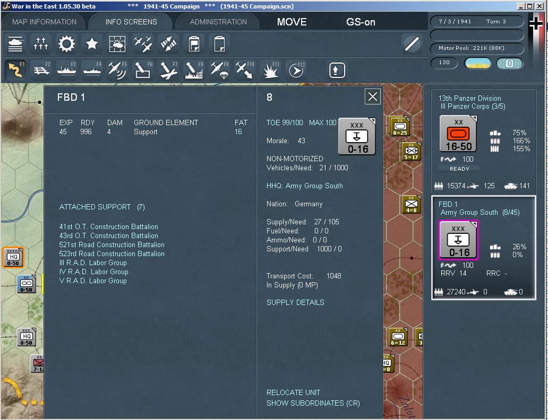Select the Soviet 8=25 counter on the map
This screenshot has height=420, width=548.
[x=399, y=126]
